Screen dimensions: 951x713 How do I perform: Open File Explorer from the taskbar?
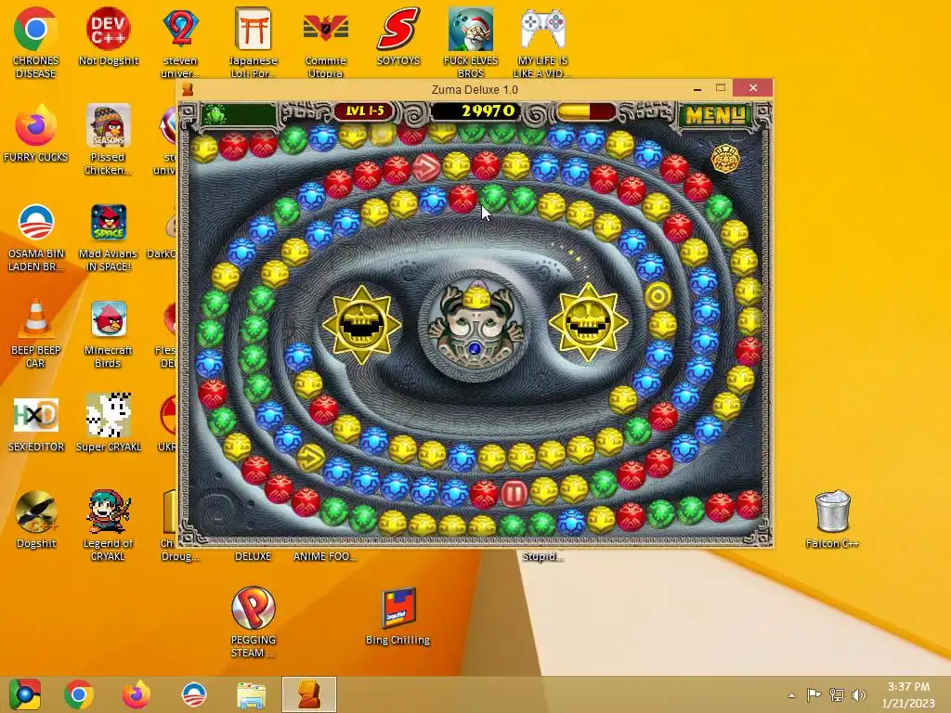pyautogui.click(x=251, y=694)
